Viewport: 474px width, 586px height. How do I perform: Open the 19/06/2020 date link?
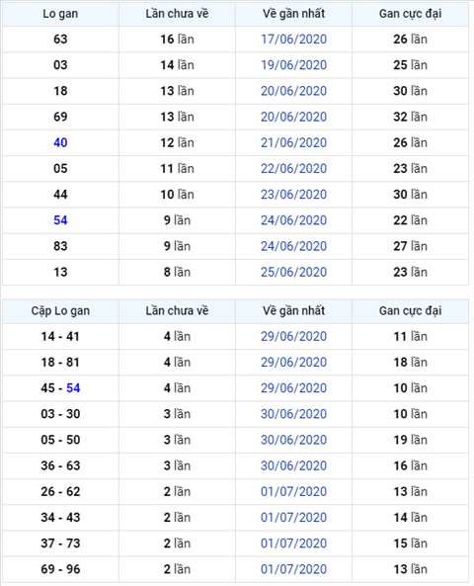tap(293, 65)
